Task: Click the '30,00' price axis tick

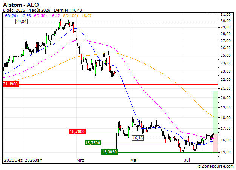Action: [x=225, y=21]
